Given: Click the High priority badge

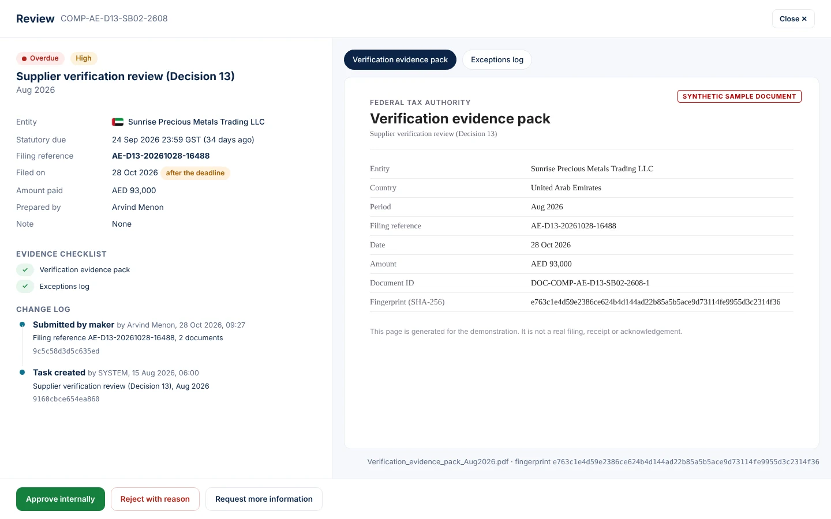Looking at the screenshot, I should pos(84,58).
